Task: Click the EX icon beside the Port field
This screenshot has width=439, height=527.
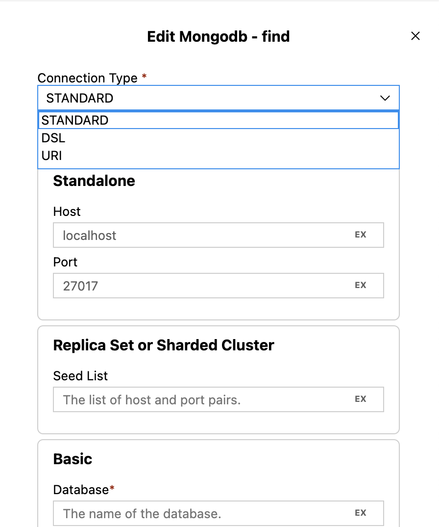Action: tap(361, 285)
